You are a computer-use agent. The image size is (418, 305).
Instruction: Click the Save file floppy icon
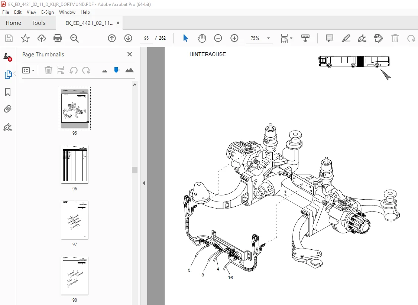pyautogui.click(x=9, y=38)
